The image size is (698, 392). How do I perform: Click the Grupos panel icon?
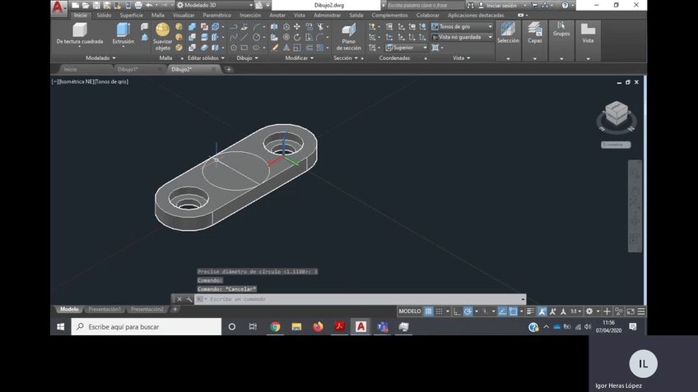pyautogui.click(x=561, y=29)
